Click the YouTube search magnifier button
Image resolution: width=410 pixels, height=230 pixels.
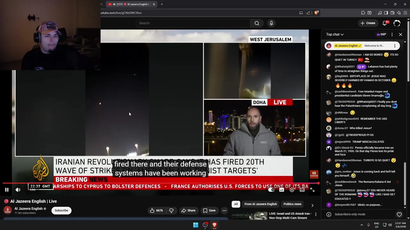[257, 23]
